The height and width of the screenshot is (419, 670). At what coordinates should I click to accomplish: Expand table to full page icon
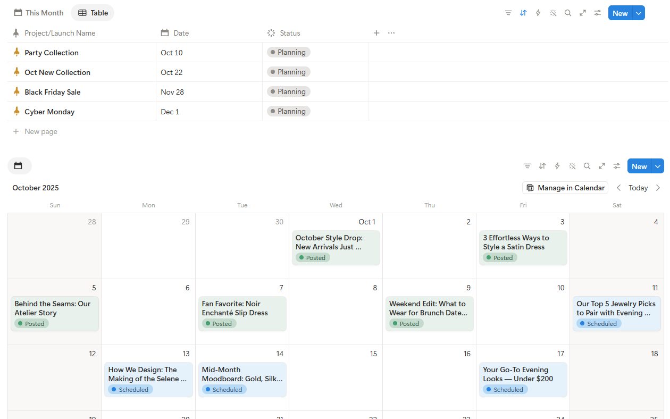pyautogui.click(x=583, y=13)
